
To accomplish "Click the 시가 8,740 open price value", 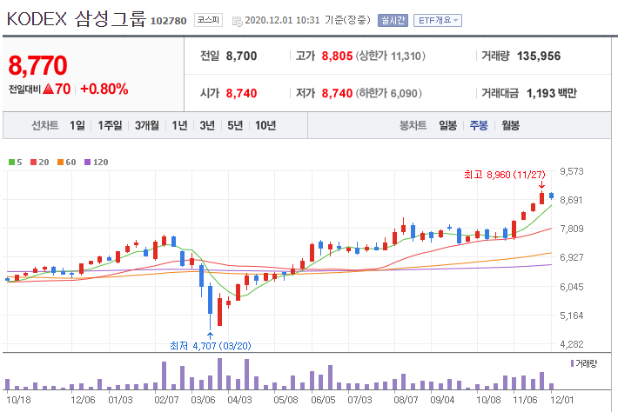I will (241, 93).
